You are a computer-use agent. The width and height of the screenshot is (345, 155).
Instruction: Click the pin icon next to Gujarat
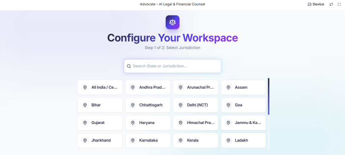point(85,123)
